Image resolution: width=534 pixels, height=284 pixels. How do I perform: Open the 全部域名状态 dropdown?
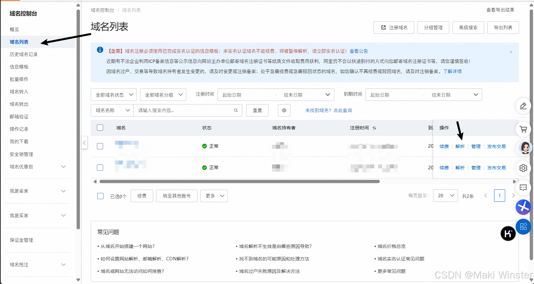[114, 95]
